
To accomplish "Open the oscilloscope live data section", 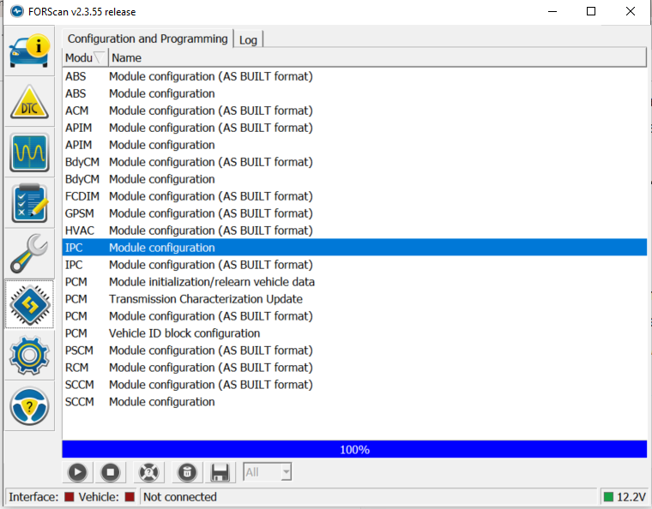I will point(29,153).
